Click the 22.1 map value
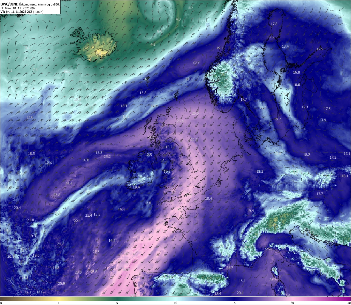This screenshot has height=305, width=351. click(x=77, y=221)
